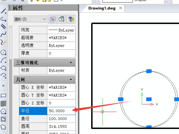Select the 圆心 X 坐标 row label
Screen dimensions: 179x134
coord(33,87)
